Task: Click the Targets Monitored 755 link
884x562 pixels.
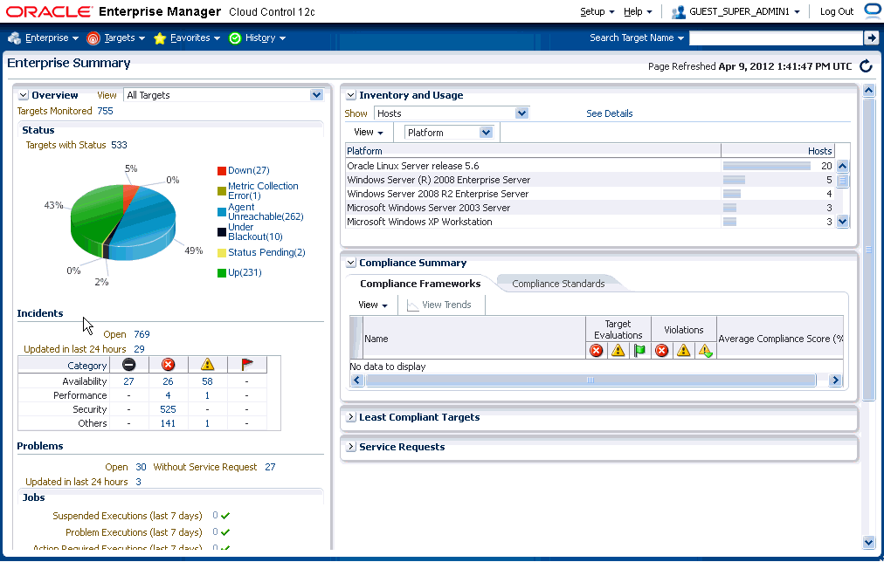Action: tap(105, 111)
